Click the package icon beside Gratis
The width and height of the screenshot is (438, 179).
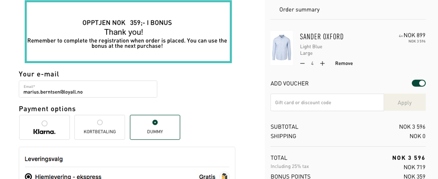pyautogui.click(x=224, y=176)
